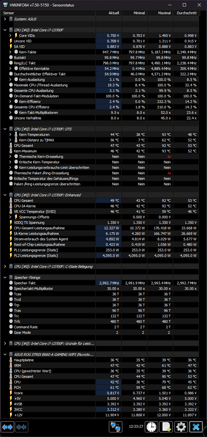Select the Gear Mode row
This screenshot has height=437, width=207.
coord(100,333)
